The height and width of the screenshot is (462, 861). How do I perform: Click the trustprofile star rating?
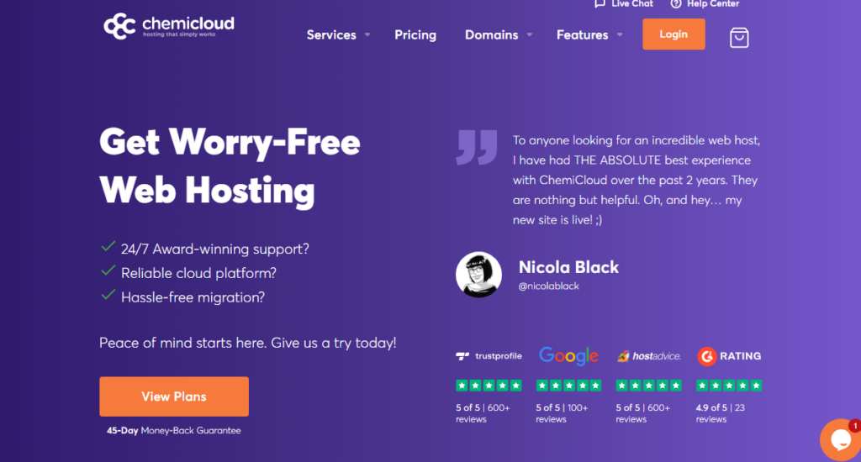489,386
